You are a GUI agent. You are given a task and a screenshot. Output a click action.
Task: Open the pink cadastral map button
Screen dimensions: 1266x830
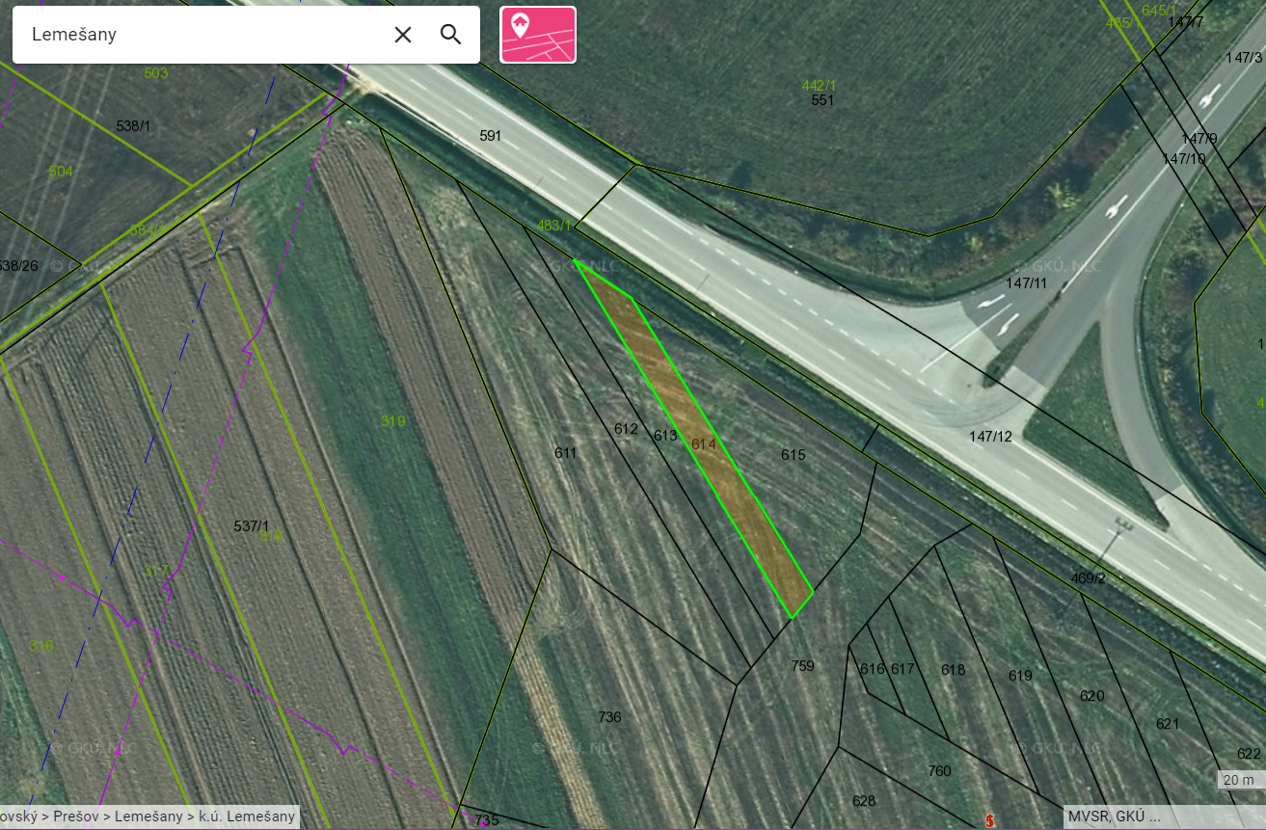click(538, 35)
